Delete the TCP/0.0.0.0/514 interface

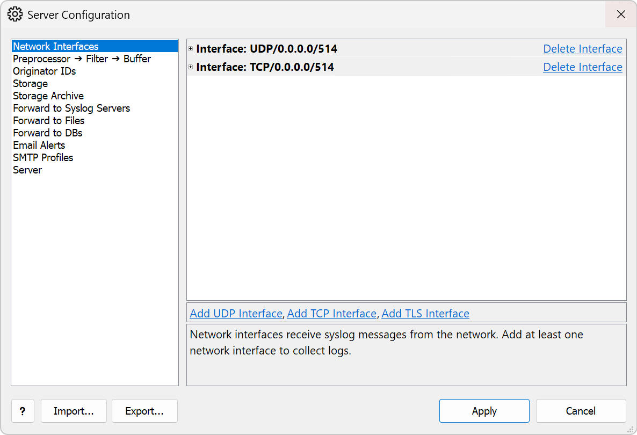tap(583, 67)
